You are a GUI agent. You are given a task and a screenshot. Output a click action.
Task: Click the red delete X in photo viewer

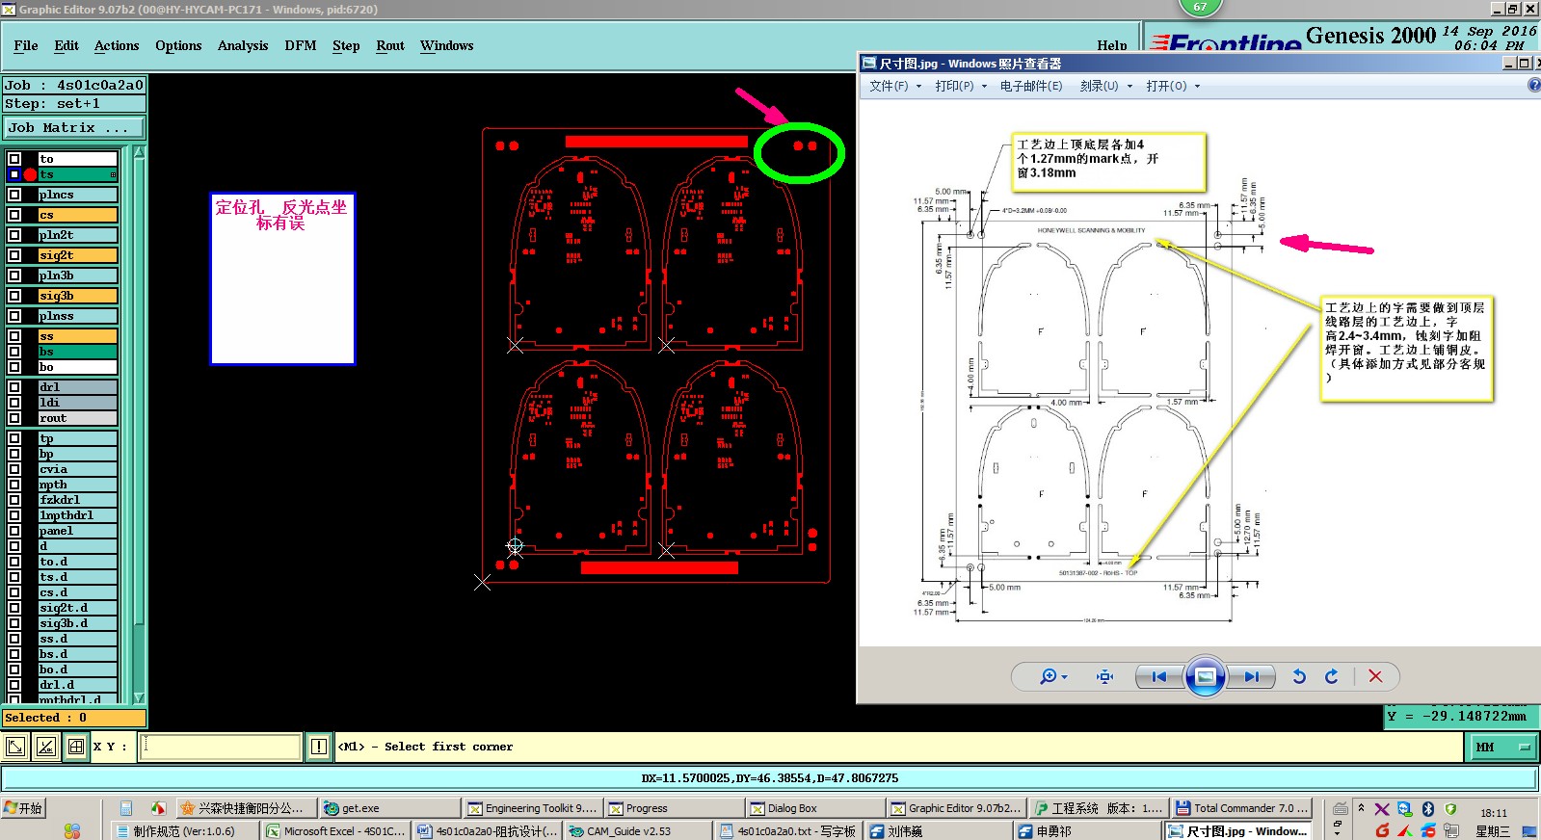coord(1375,676)
